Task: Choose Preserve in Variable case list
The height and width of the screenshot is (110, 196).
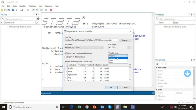Action: (118, 58)
